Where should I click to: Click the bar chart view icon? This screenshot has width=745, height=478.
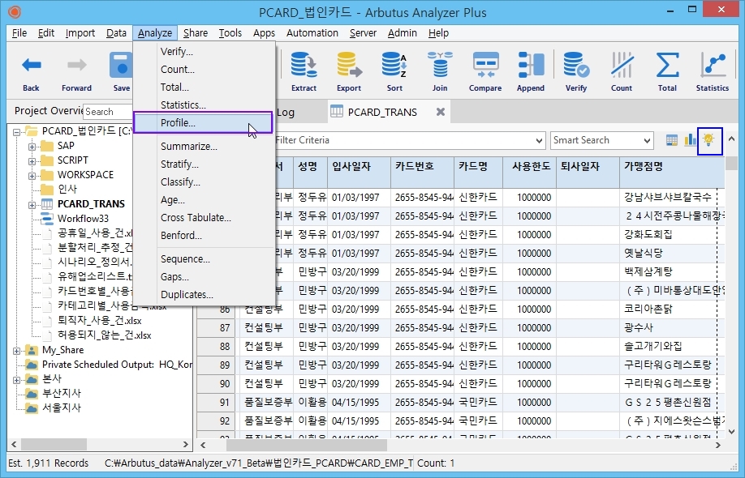(690, 140)
